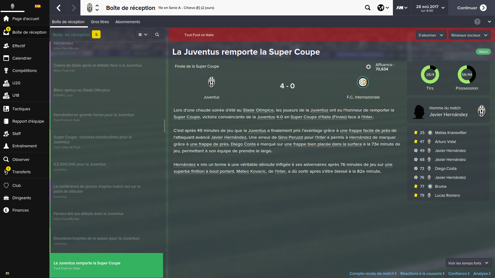Switch to the Abonnements tab
Image resolution: width=495 pixels, height=278 pixels.
pyautogui.click(x=128, y=22)
